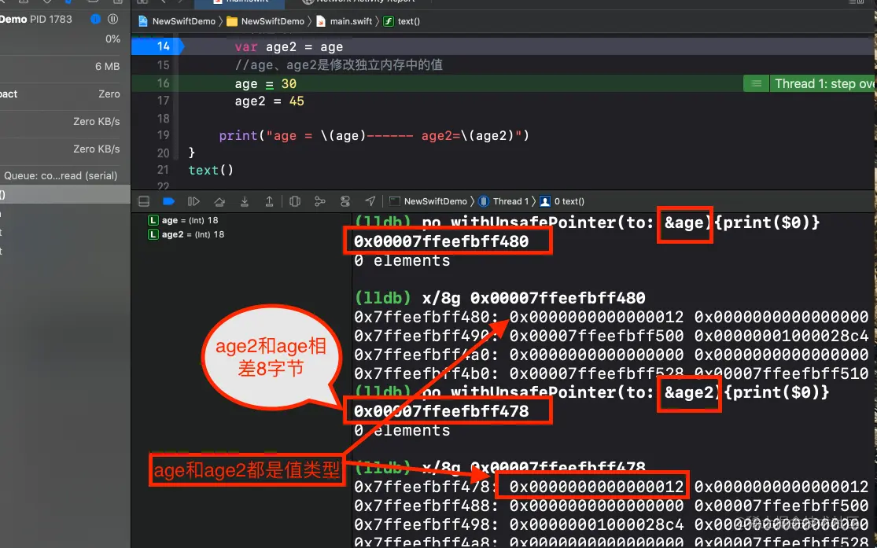Toggle the breakpoint marker on line 14
Image resolution: width=877 pixels, height=548 pixels.
[157, 46]
